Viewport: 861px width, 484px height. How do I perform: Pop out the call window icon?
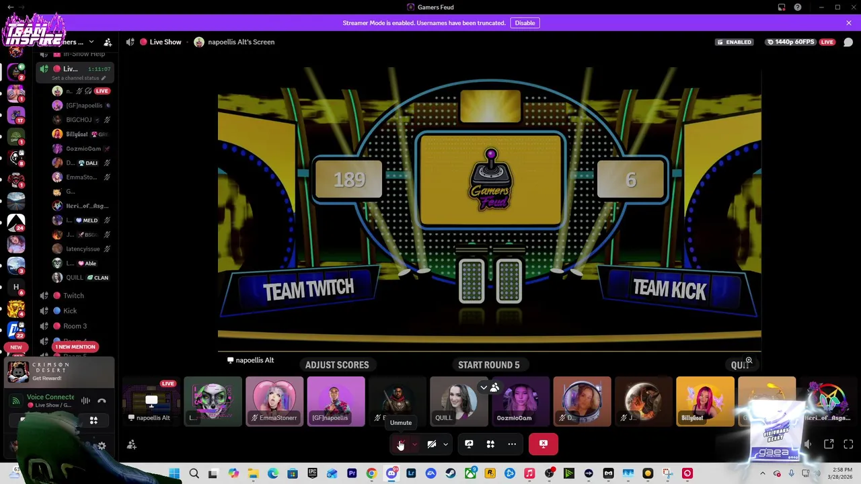pyautogui.click(x=829, y=444)
